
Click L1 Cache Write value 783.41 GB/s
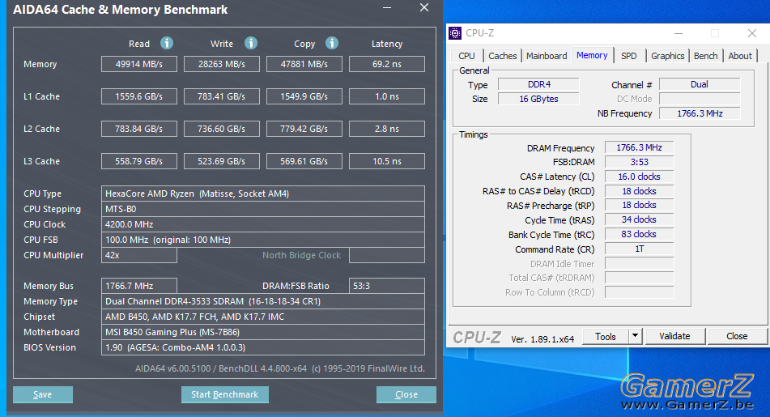[222, 96]
